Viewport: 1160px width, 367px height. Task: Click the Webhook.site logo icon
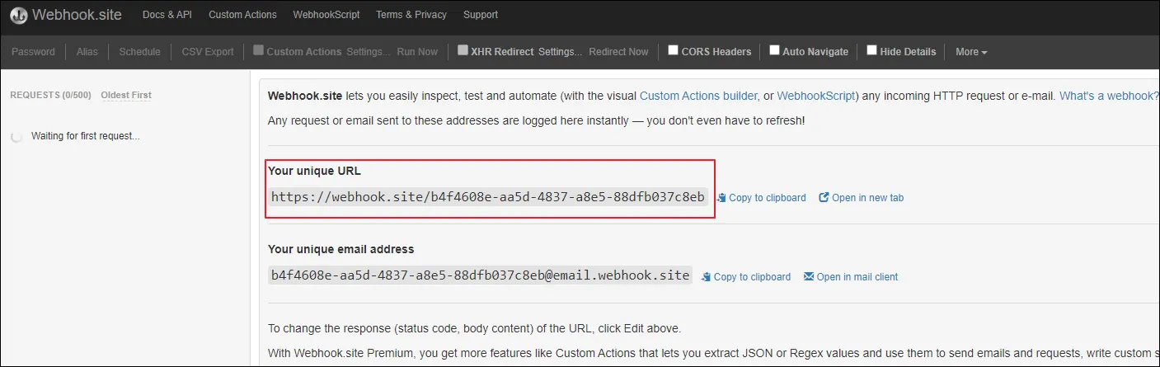coord(17,15)
